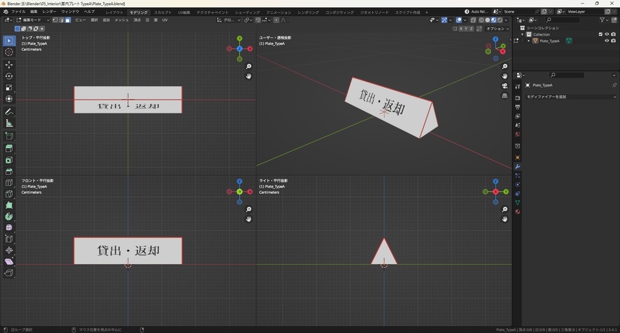The width and height of the screenshot is (620, 333).
Task: Open the 編集モード mode dropdown
Action: pyautogui.click(x=33, y=20)
